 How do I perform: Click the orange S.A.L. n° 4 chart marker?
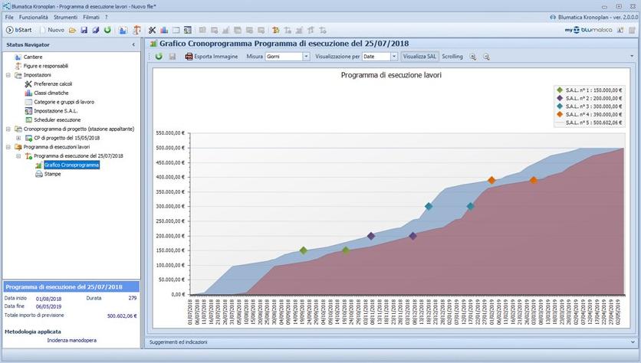point(491,181)
